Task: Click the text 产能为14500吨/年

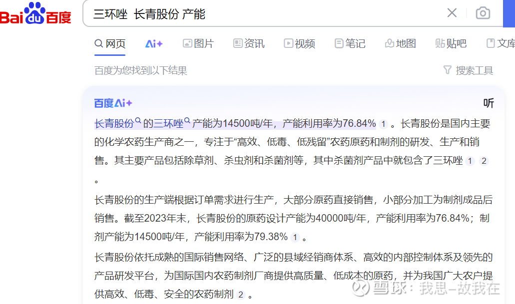Action: tap(233, 123)
